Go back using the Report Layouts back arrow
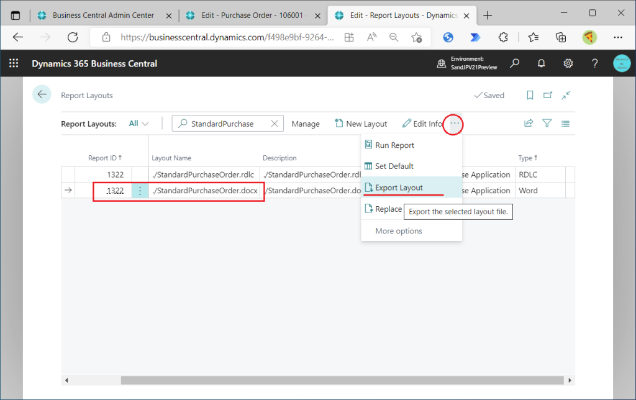The height and width of the screenshot is (400, 636). tap(42, 94)
